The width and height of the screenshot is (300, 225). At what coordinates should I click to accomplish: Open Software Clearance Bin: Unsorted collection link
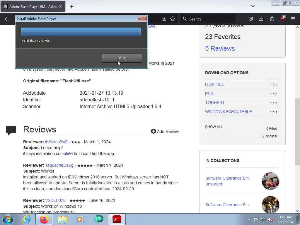(x=227, y=181)
